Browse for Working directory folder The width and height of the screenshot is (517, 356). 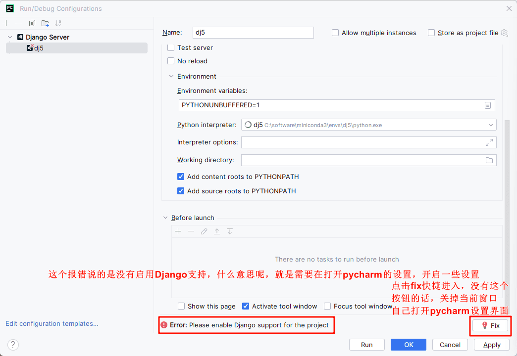click(489, 160)
